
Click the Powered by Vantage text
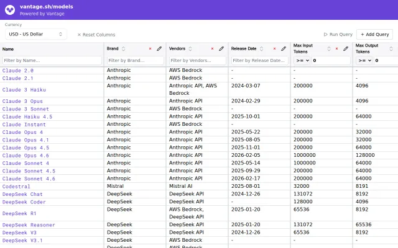click(42, 14)
